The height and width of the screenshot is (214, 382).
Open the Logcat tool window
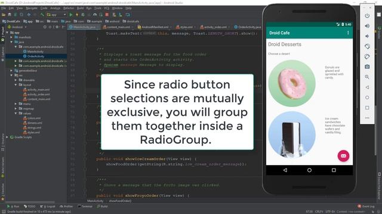pos(48,206)
